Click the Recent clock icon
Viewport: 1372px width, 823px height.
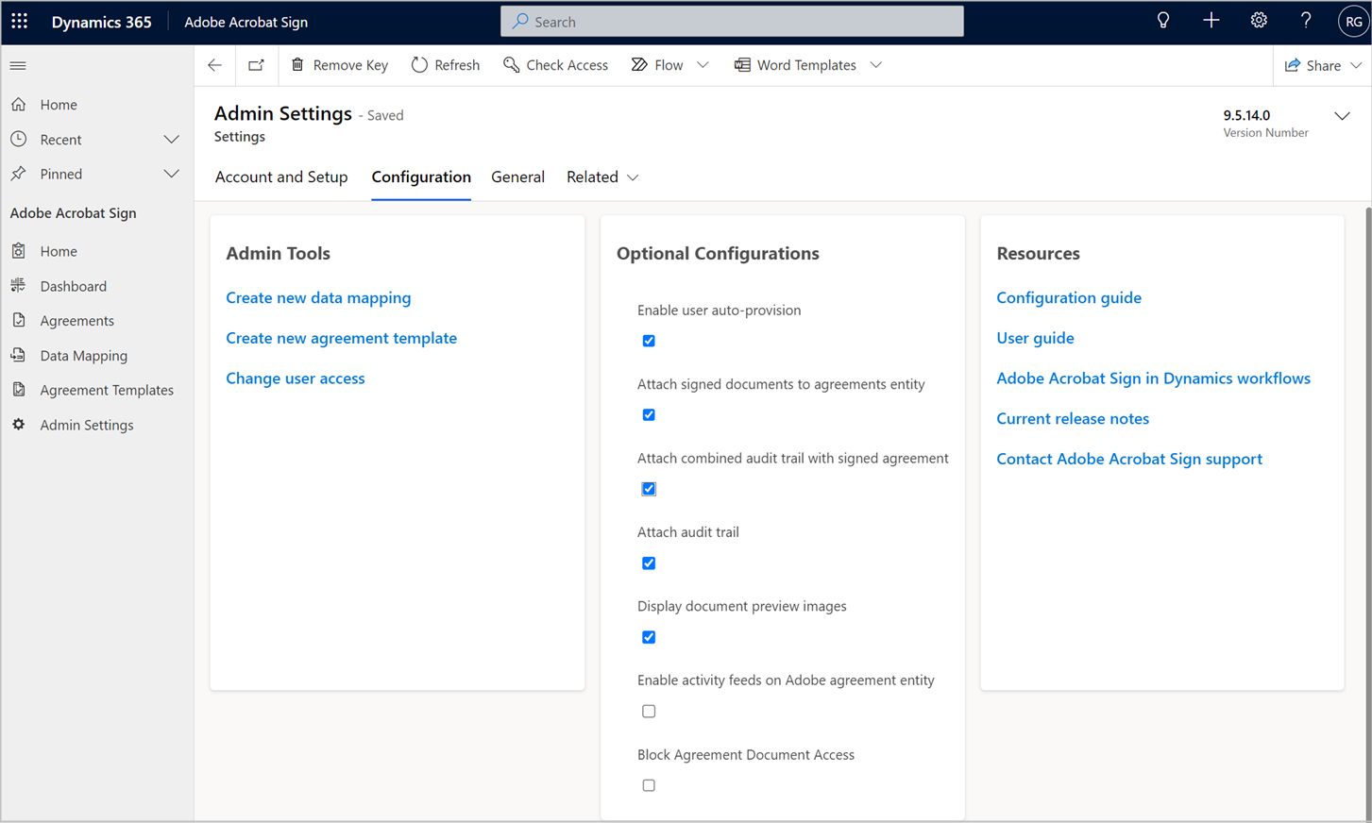[18, 139]
